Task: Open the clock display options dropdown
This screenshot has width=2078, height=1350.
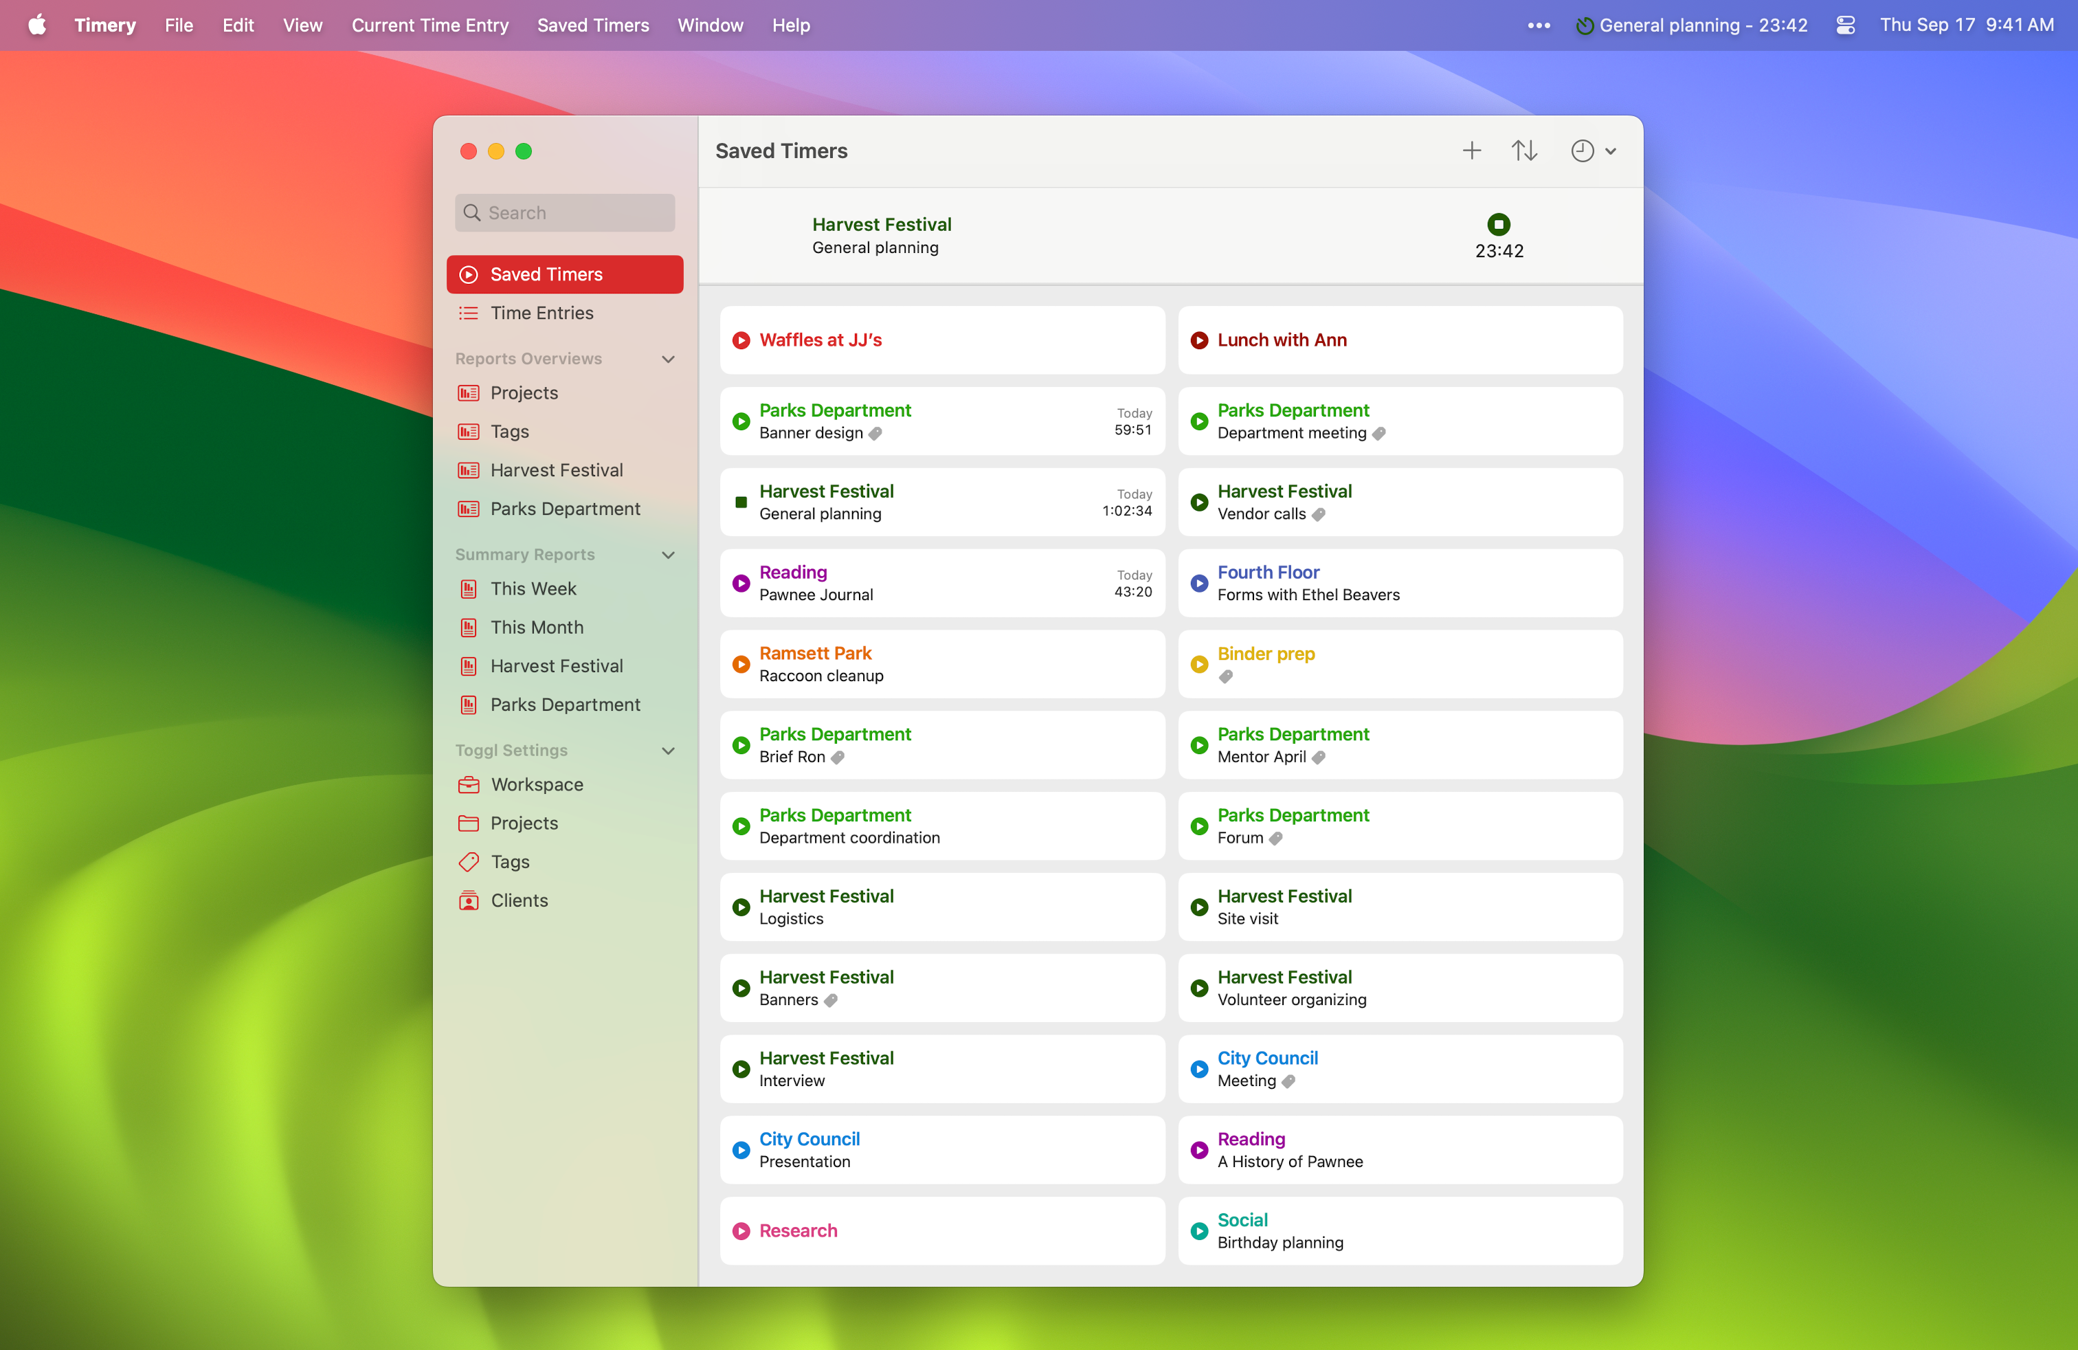Action: [x=1594, y=151]
